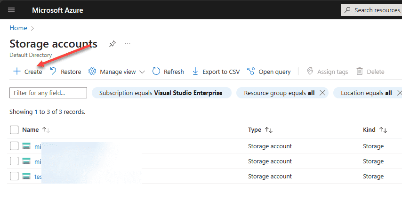Click storage icon in second 'mi' row

click(26, 161)
